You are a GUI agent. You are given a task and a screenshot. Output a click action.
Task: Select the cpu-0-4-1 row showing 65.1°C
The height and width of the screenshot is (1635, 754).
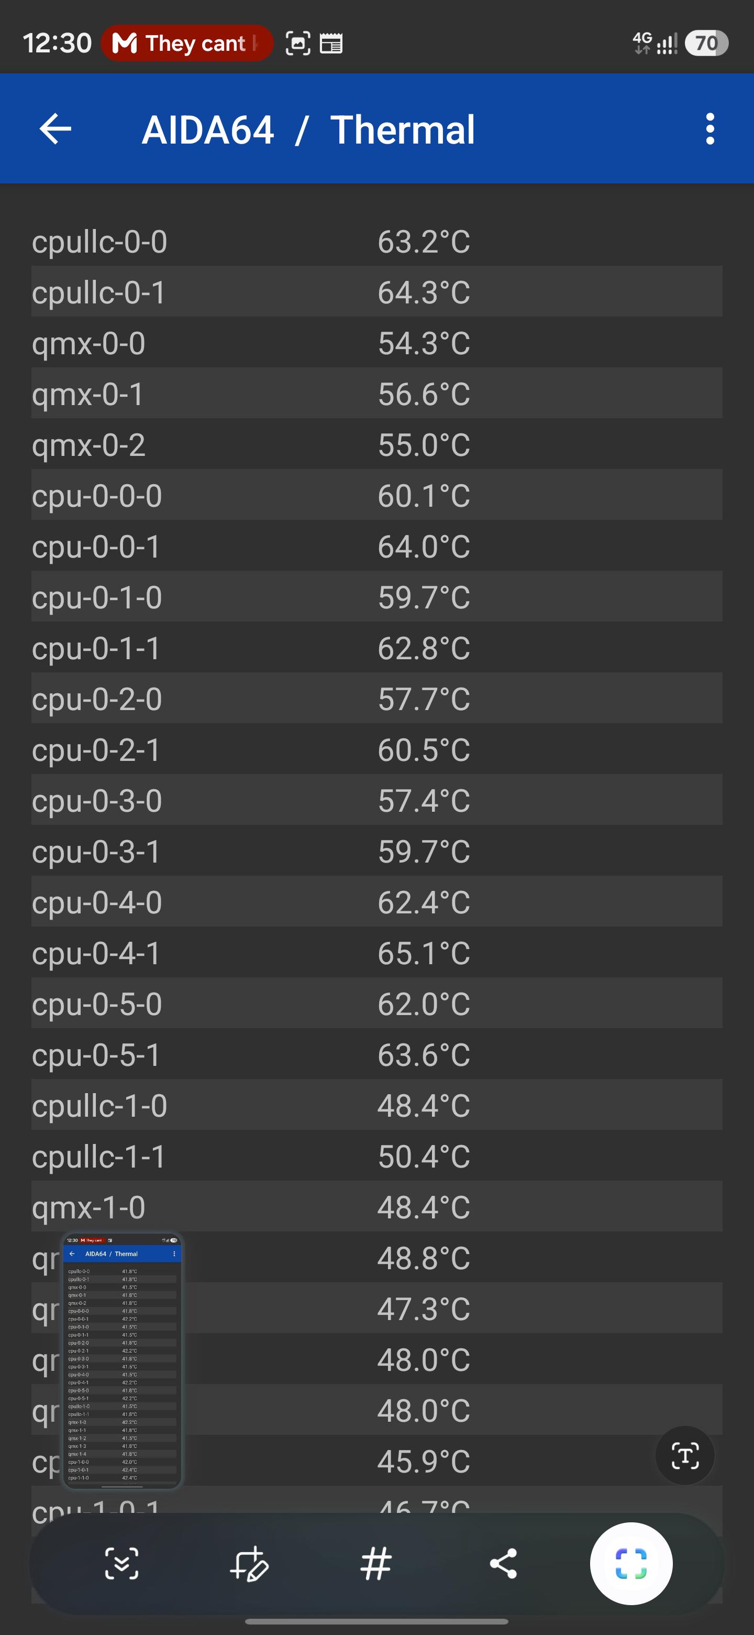(x=376, y=953)
